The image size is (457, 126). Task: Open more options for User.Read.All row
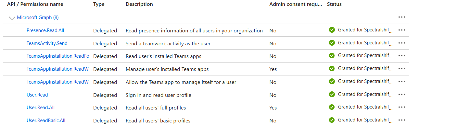[x=402, y=107]
